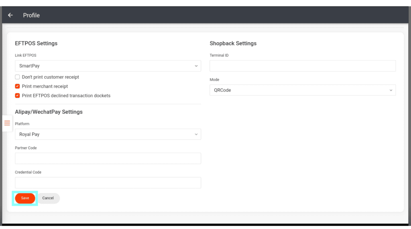Click the Shopback Settings heading
The height and width of the screenshot is (229, 411).
pos(233,43)
